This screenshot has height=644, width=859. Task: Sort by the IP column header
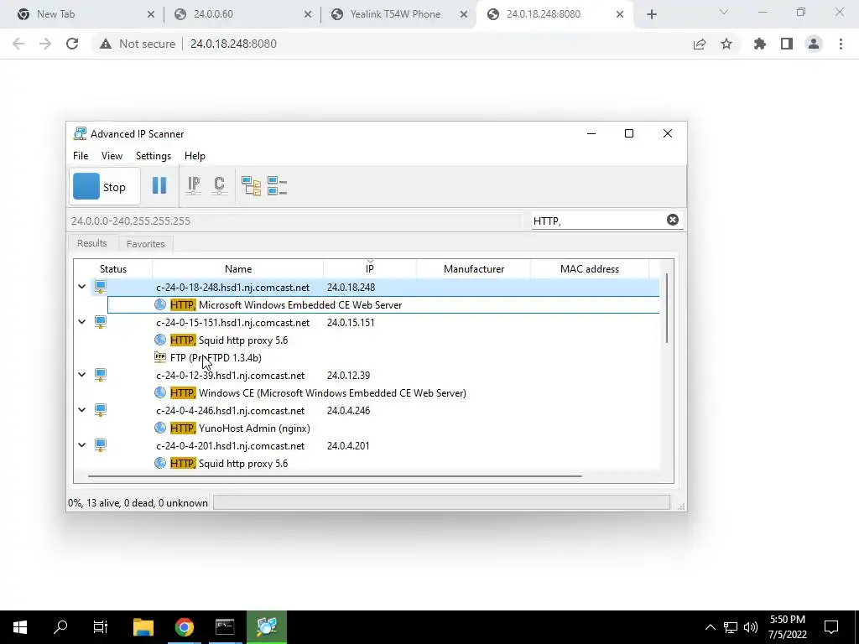point(370,269)
